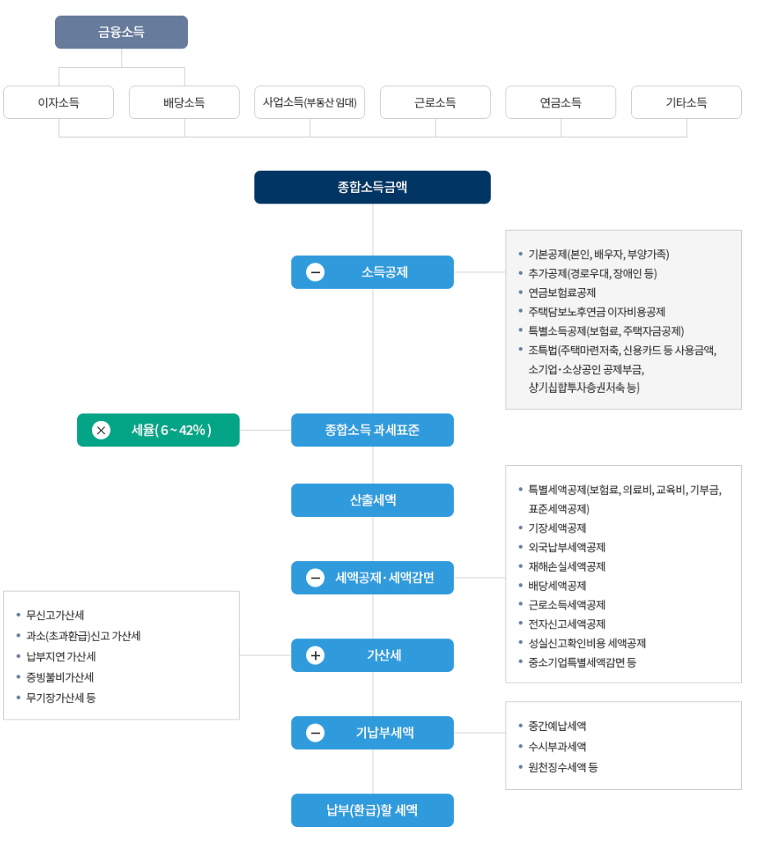Image resolution: width=773 pixels, height=868 pixels.
Task: Click the multiply icon in 세율(6~42%) box
Action: [101, 430]
